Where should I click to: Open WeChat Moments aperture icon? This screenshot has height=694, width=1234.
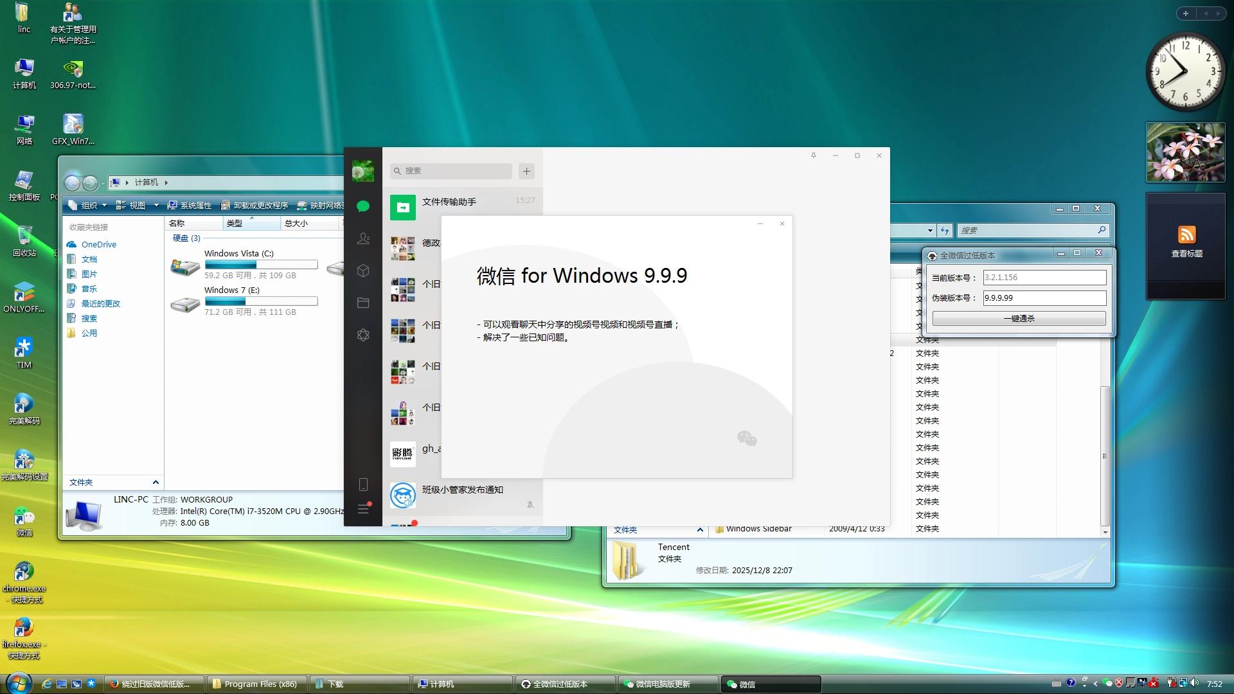pos(362,335)
